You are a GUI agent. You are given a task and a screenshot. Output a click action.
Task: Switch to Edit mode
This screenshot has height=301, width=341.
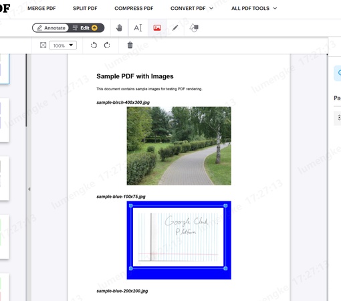coord(86,28)
